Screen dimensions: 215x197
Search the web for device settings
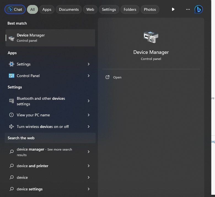click(50, 189)
